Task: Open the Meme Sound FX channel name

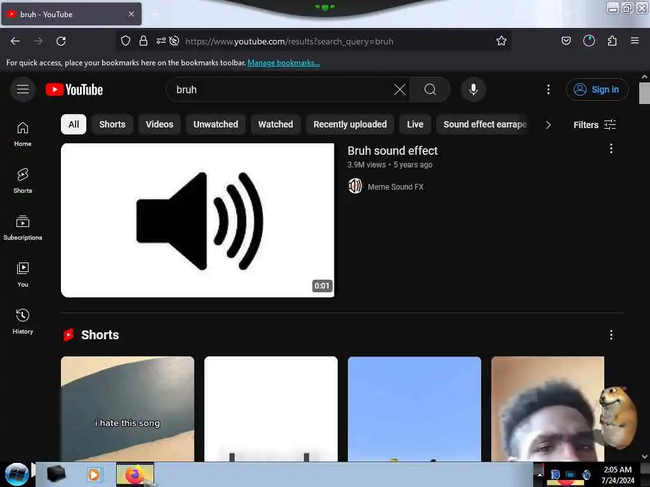Action: [395, 187]
